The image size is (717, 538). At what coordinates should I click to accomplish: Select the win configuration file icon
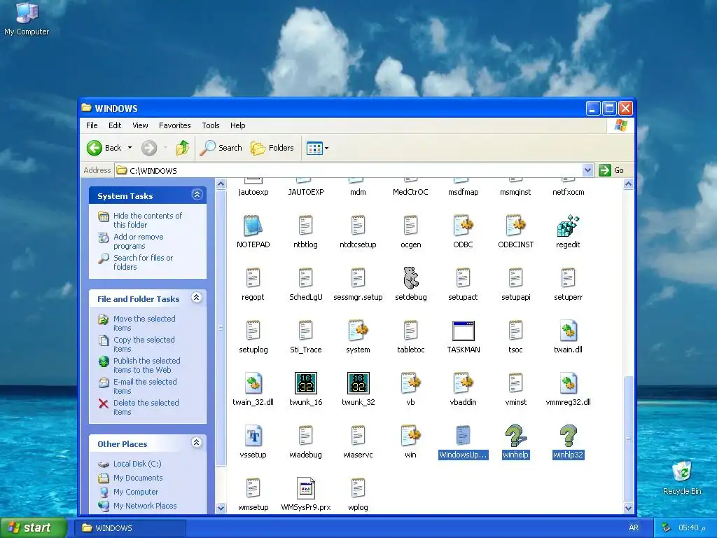coord(410,436)
